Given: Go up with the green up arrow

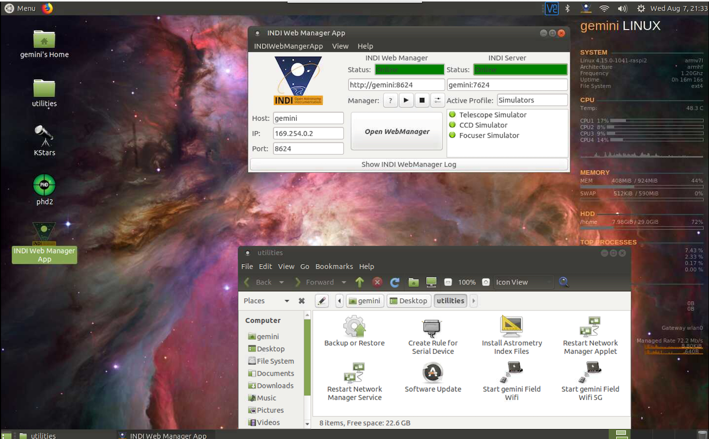Looking at the screenshot, I should point(360,282).
